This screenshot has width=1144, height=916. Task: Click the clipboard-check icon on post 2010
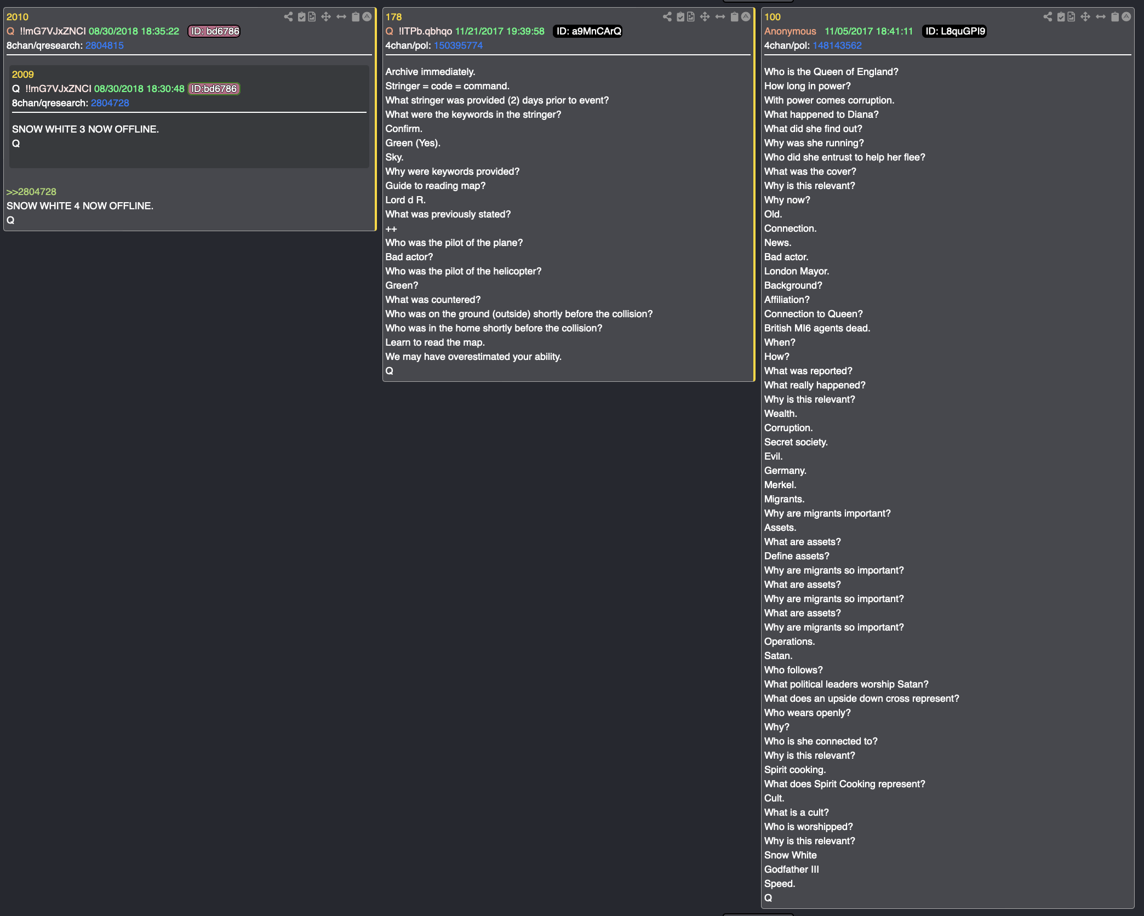click(x=301, y=17)
